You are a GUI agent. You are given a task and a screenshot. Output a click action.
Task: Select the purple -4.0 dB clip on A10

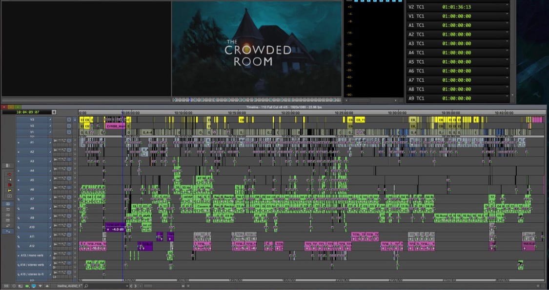(115, 228)
